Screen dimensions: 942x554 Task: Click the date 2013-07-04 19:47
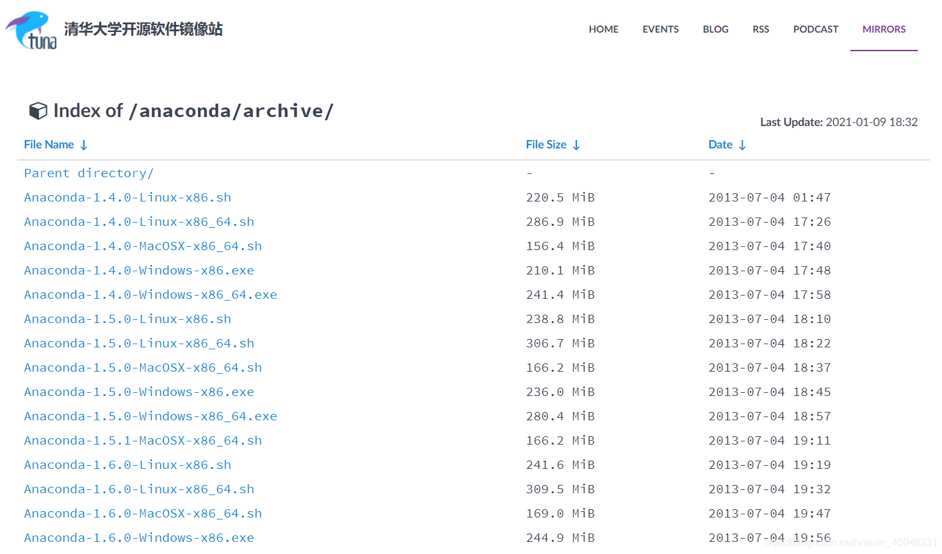coord(770,514)
